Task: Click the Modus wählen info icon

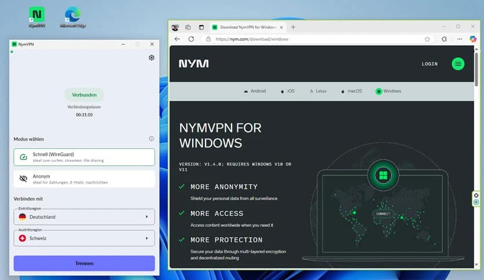Action: 151,139
